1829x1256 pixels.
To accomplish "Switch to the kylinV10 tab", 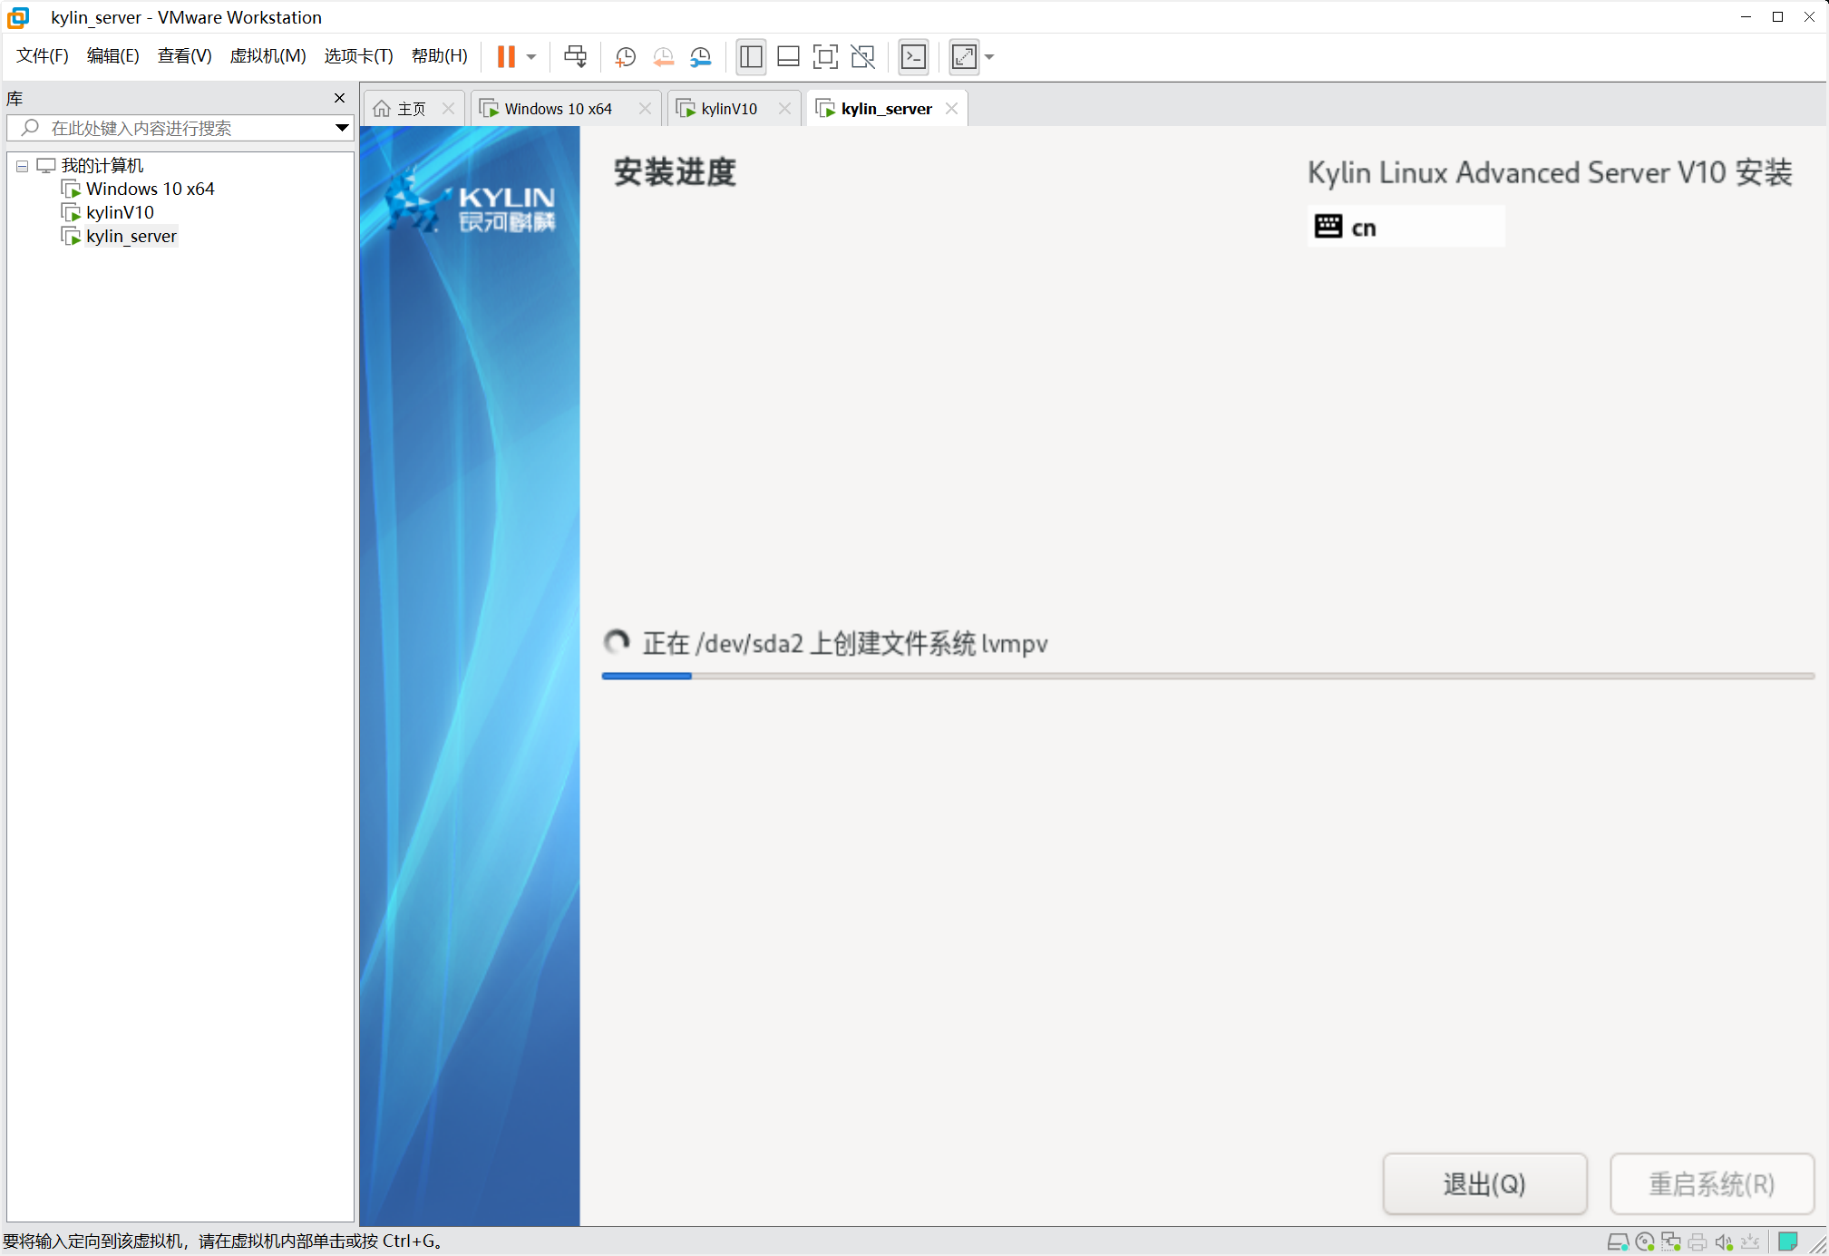I will 728,109.
